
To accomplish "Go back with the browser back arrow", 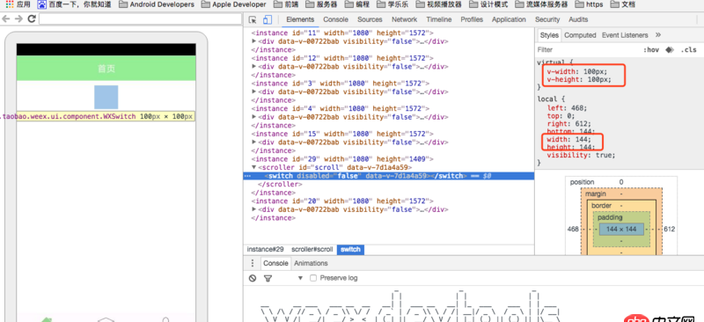I will coord(6,18).
